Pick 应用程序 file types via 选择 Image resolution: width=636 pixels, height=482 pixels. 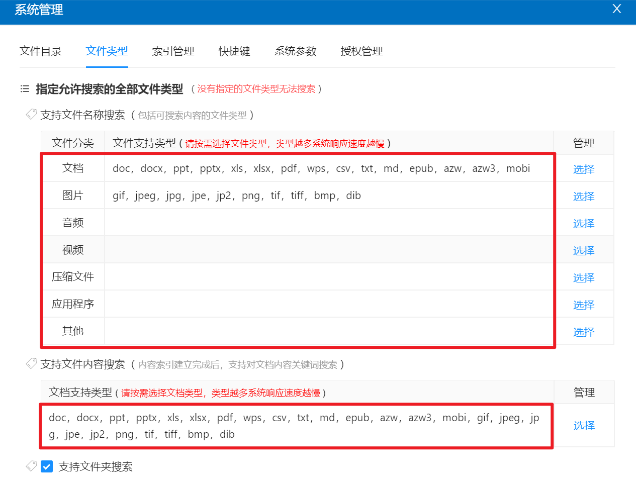tap(584, 305)
